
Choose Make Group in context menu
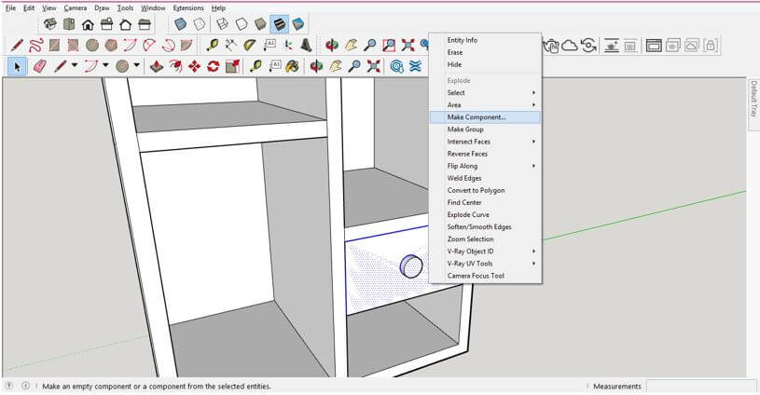[485, 129]
